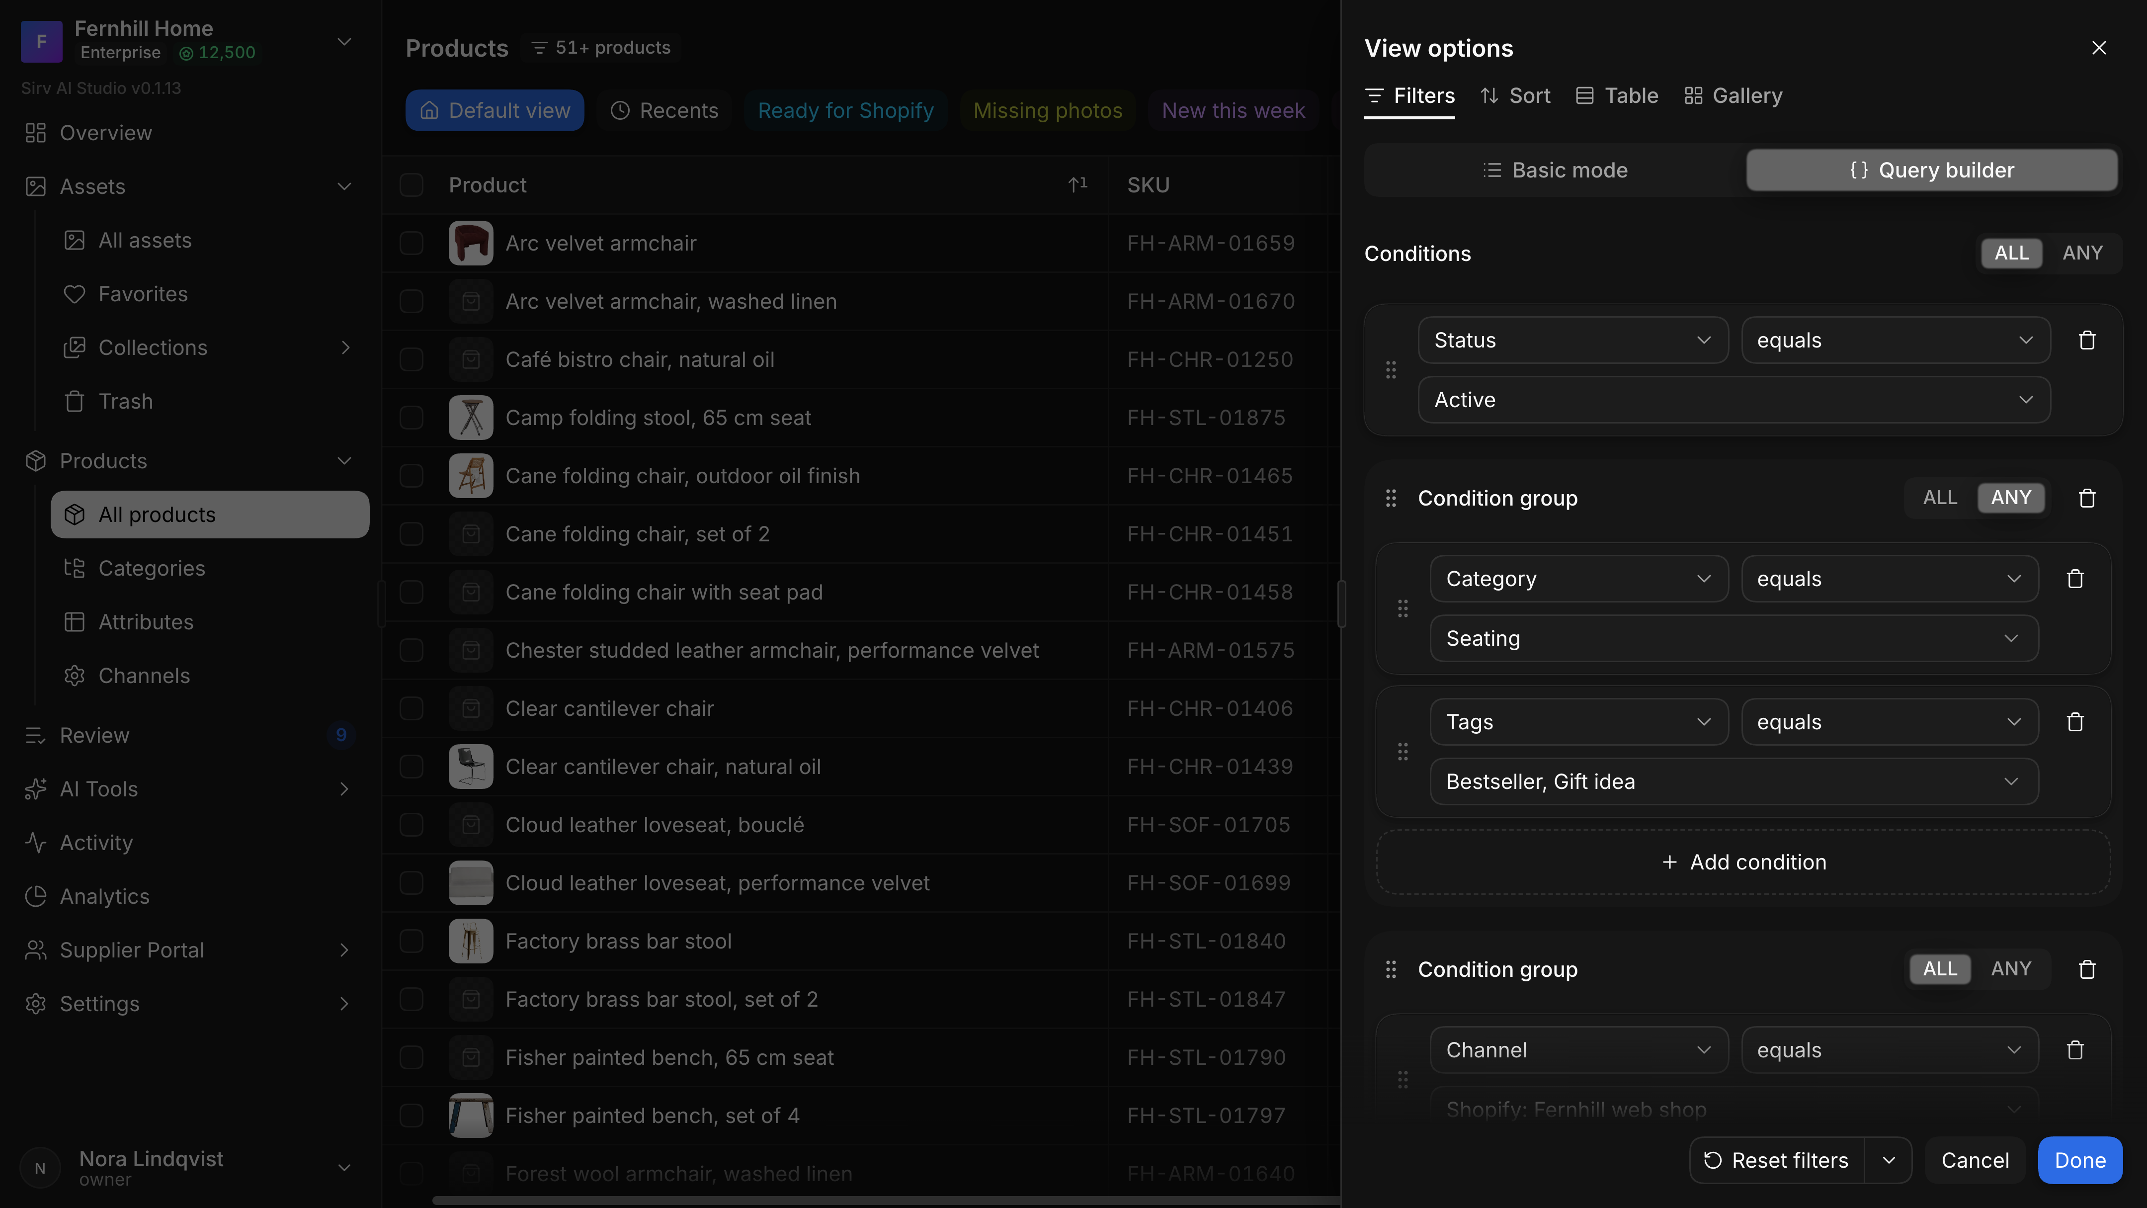The image size is (2147, 1208).
Task: Set top-level Conditions to ANY
Action: [x=2082, y=254]
